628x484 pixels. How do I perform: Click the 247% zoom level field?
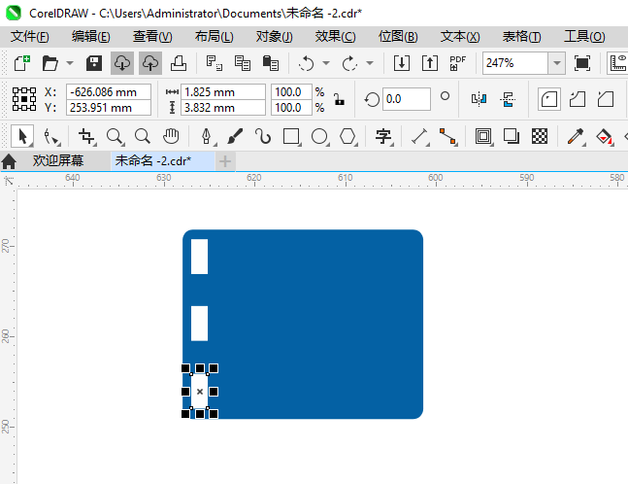[x=515, y=63]
